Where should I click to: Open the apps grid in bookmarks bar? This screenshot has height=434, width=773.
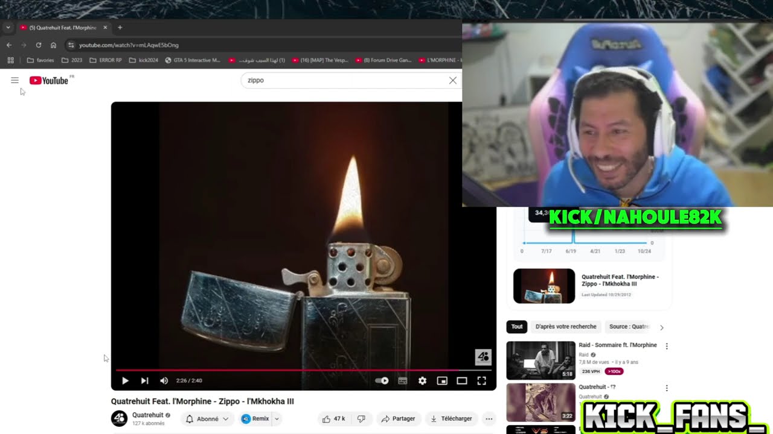coord(10,60)
